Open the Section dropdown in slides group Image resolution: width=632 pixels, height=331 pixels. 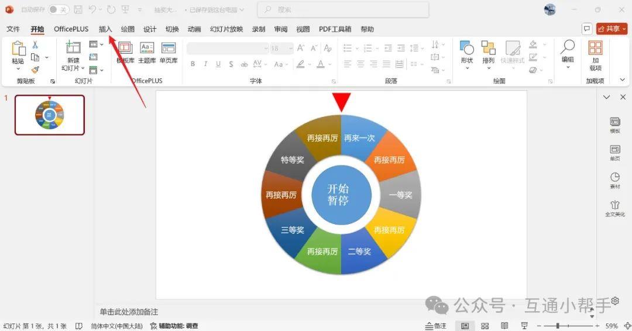tap(96, 70)
